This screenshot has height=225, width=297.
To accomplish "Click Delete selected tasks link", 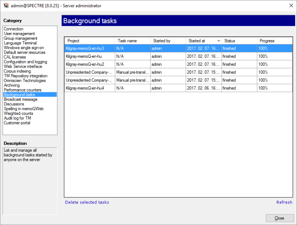I will [x=87, y=202].
